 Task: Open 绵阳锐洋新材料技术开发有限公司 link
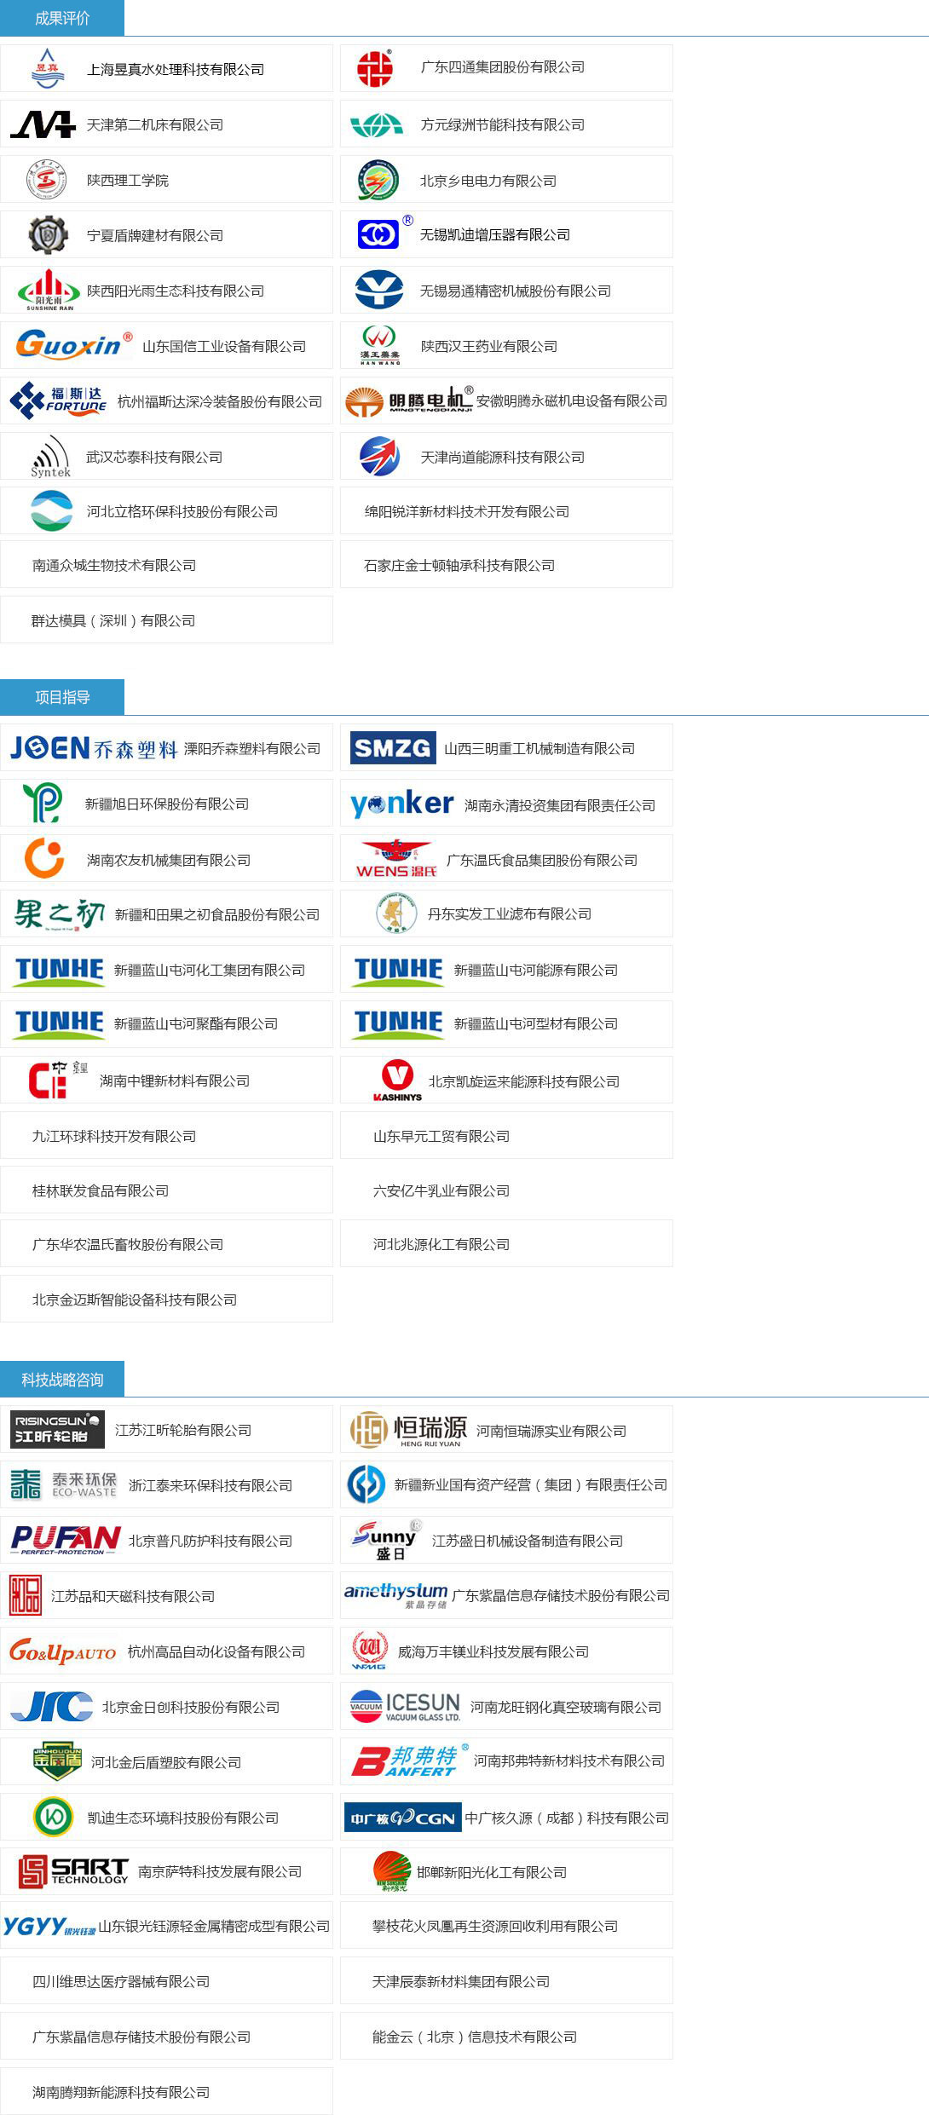tap(467, 511)
